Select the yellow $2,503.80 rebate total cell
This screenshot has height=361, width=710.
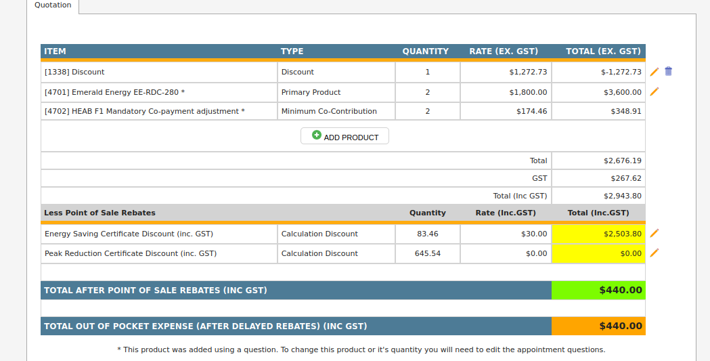tap(598, 234)
